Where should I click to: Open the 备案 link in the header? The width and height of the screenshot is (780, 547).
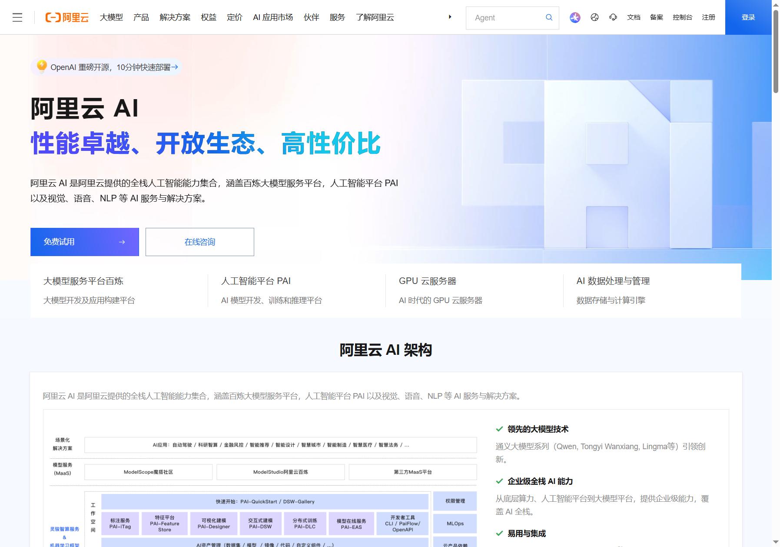pos(657,17)
